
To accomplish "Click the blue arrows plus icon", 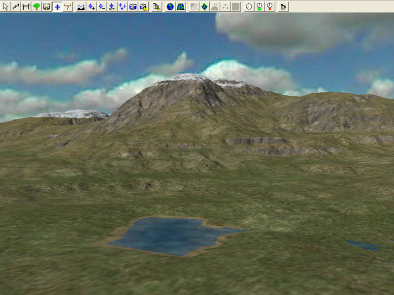I will pos(91,7).
